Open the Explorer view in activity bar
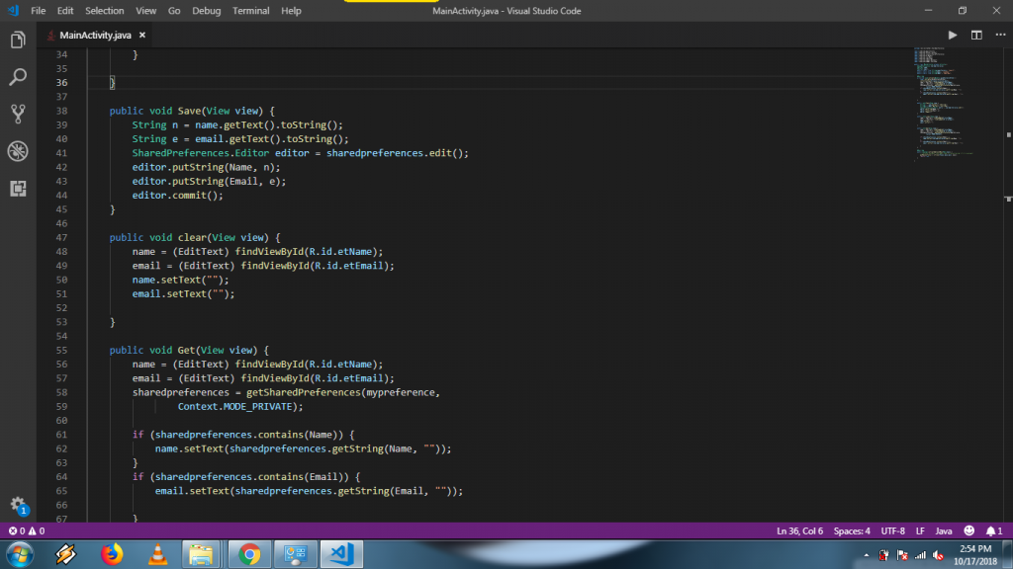The width and height of the screenshot is (1013, 569). click(18, 41)
